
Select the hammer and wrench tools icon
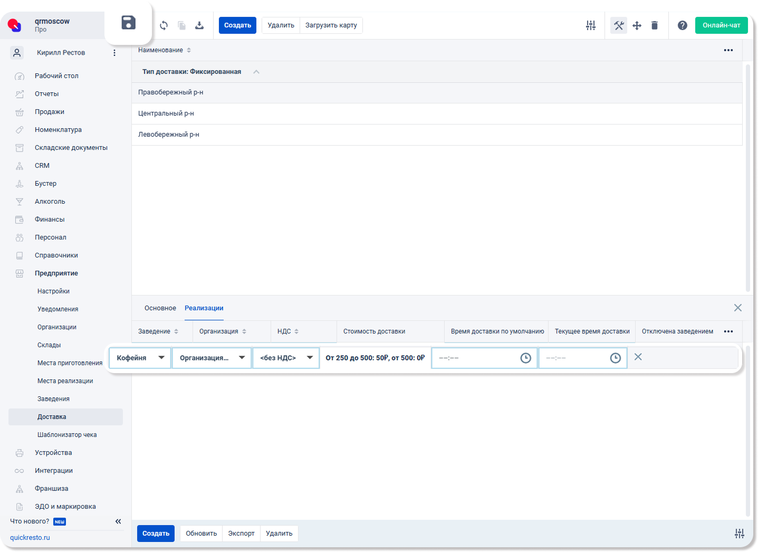[619, 25]
